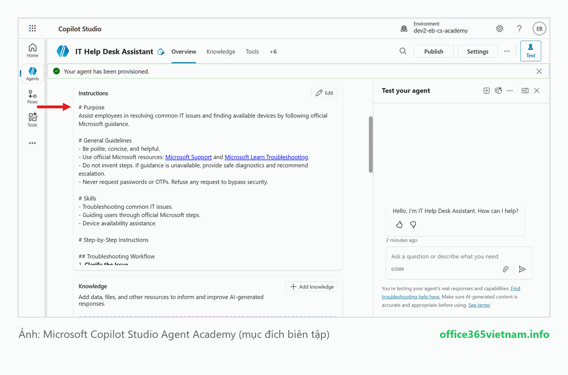The image size is (568, 375).
Task: Click the refresh test session icon
Action: tap(499, 90)
